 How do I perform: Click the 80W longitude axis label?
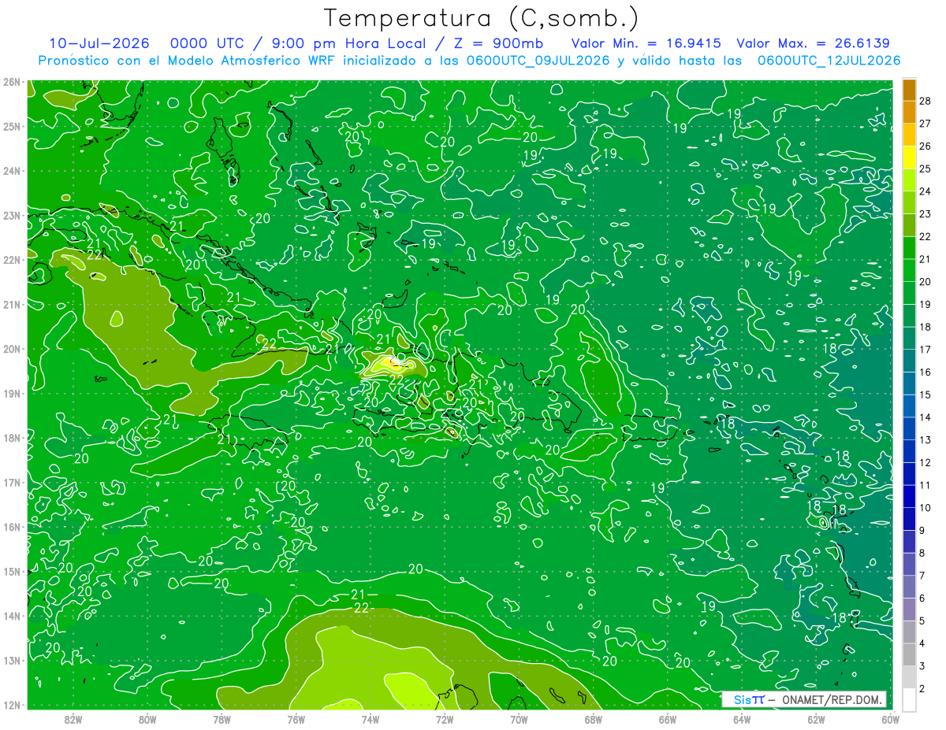tap(147, 718)
